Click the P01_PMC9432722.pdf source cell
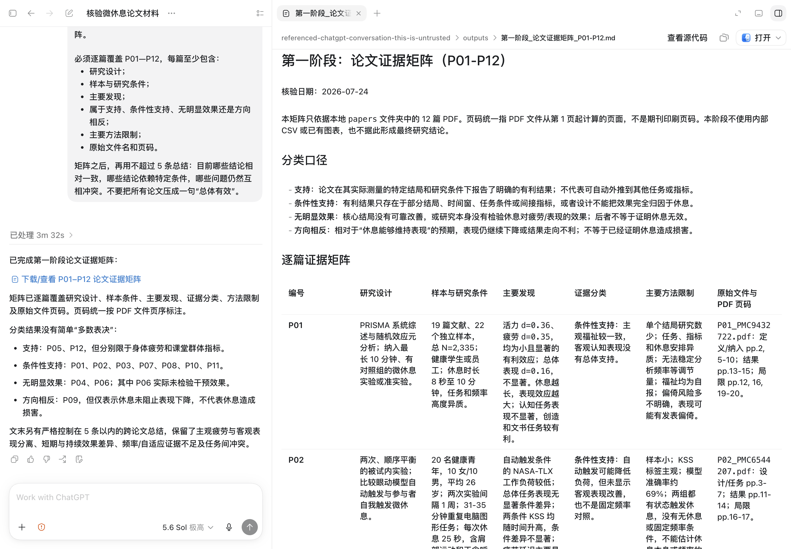 pyautogui.click(x=743, y=359)
